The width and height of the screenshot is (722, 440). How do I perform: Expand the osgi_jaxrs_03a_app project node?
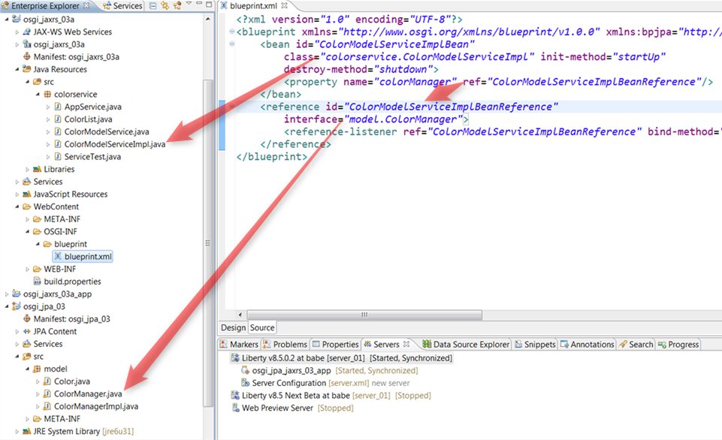[x=7, y=294]
